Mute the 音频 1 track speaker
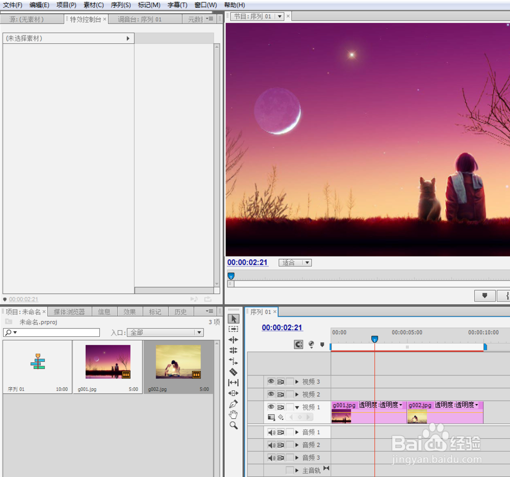510x477 pixels. [x=271, y=432]
